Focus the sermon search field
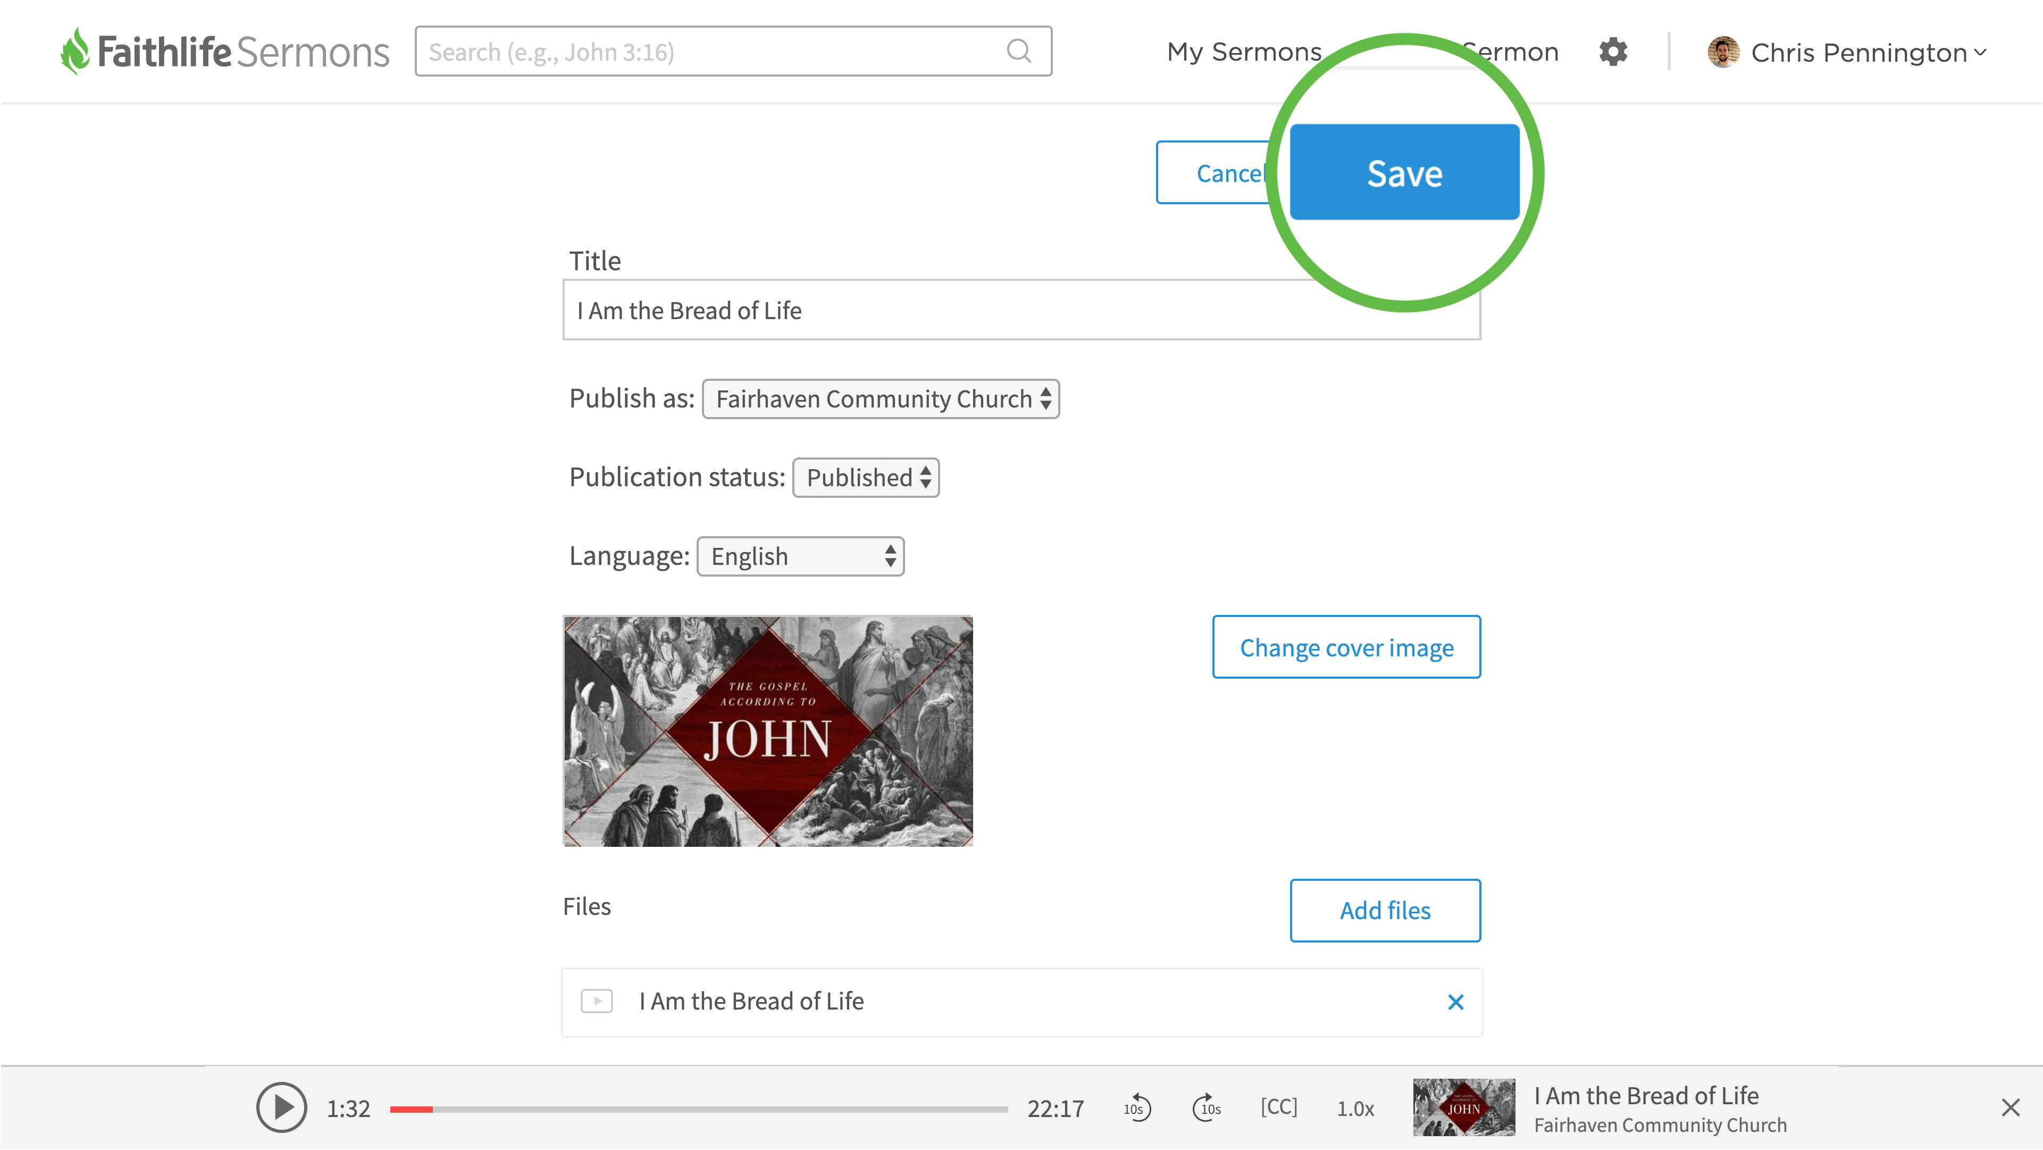 coord(733,52)
